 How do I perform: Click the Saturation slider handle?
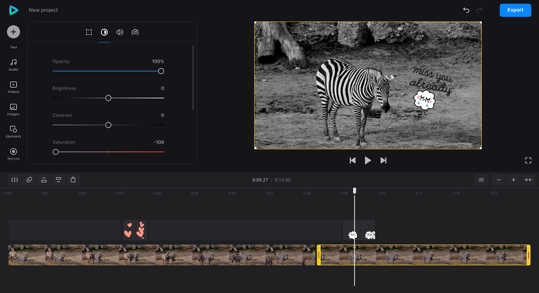coord(56,152)
